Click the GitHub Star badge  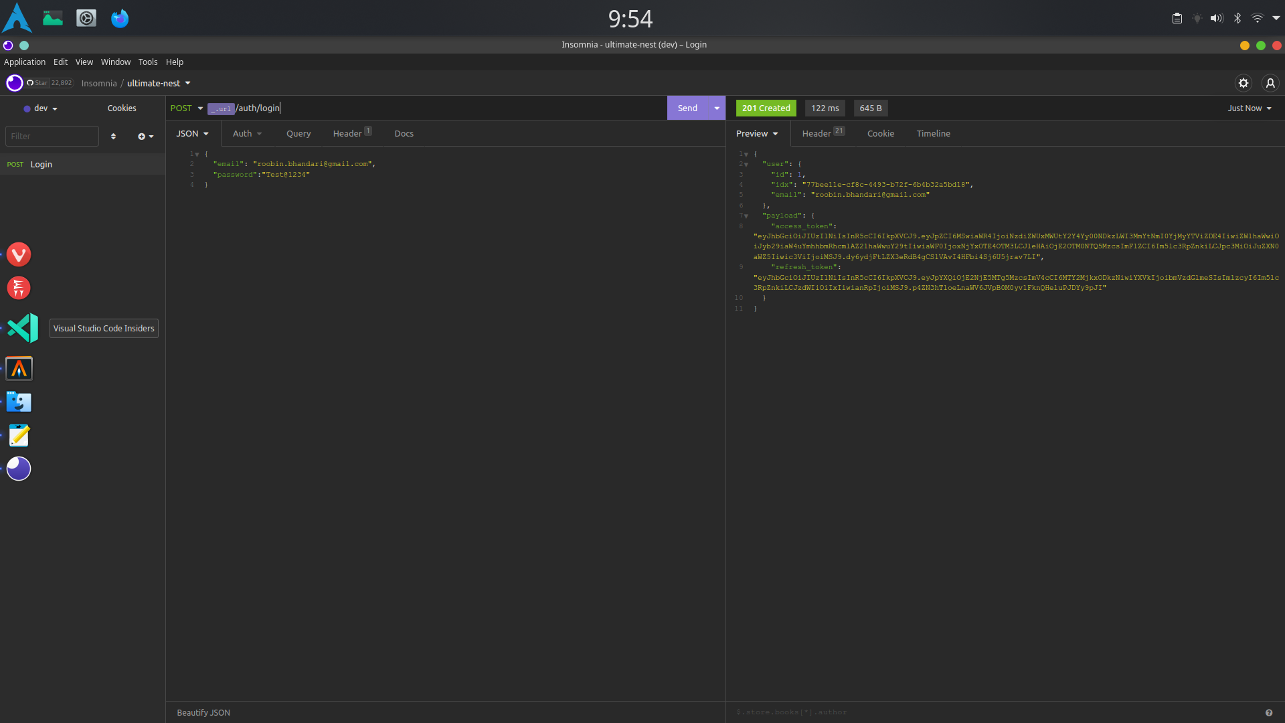pyautogui.click(x=50, y=83)
